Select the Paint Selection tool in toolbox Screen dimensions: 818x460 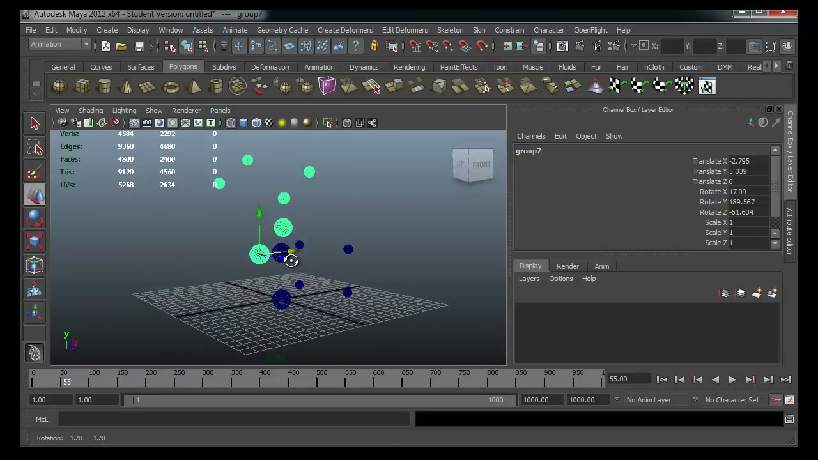35,171
